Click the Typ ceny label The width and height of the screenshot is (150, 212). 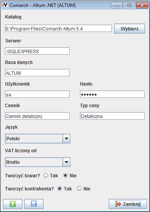[x=90, y=106]
